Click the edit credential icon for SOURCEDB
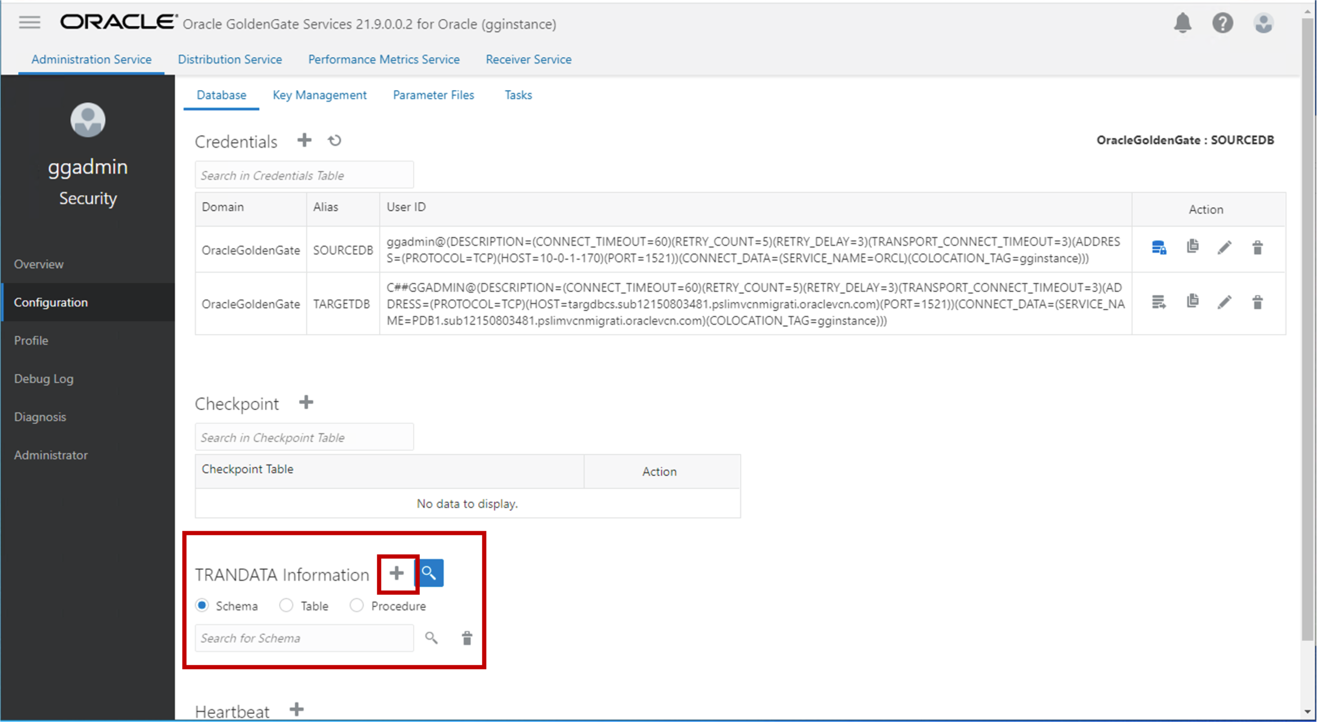Image resolution: width=1318 pixels, height=722 pixels. pos(1226,247)
